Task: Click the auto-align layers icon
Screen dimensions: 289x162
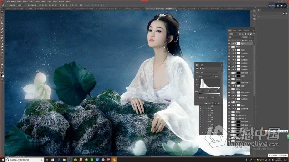Action: pos(81,5)
